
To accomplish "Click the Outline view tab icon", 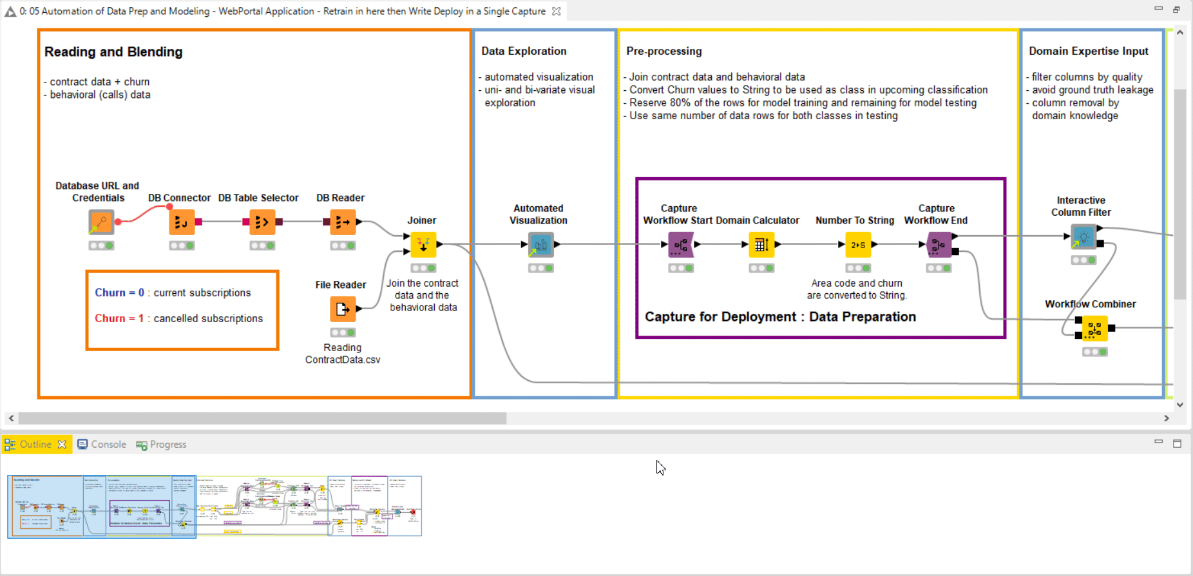I will click(x=10, y=445).
